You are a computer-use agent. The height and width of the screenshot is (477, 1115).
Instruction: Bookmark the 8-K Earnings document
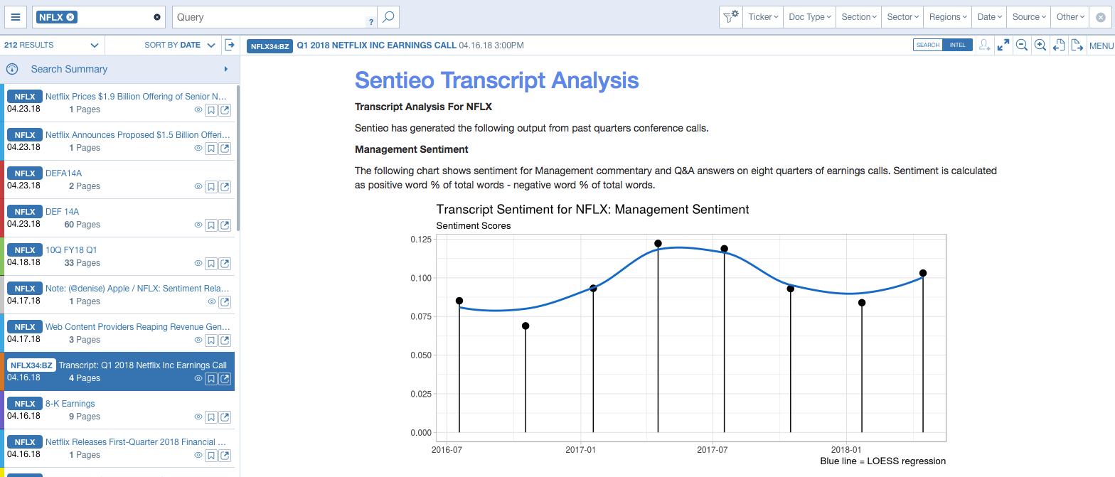pos(211,417)
